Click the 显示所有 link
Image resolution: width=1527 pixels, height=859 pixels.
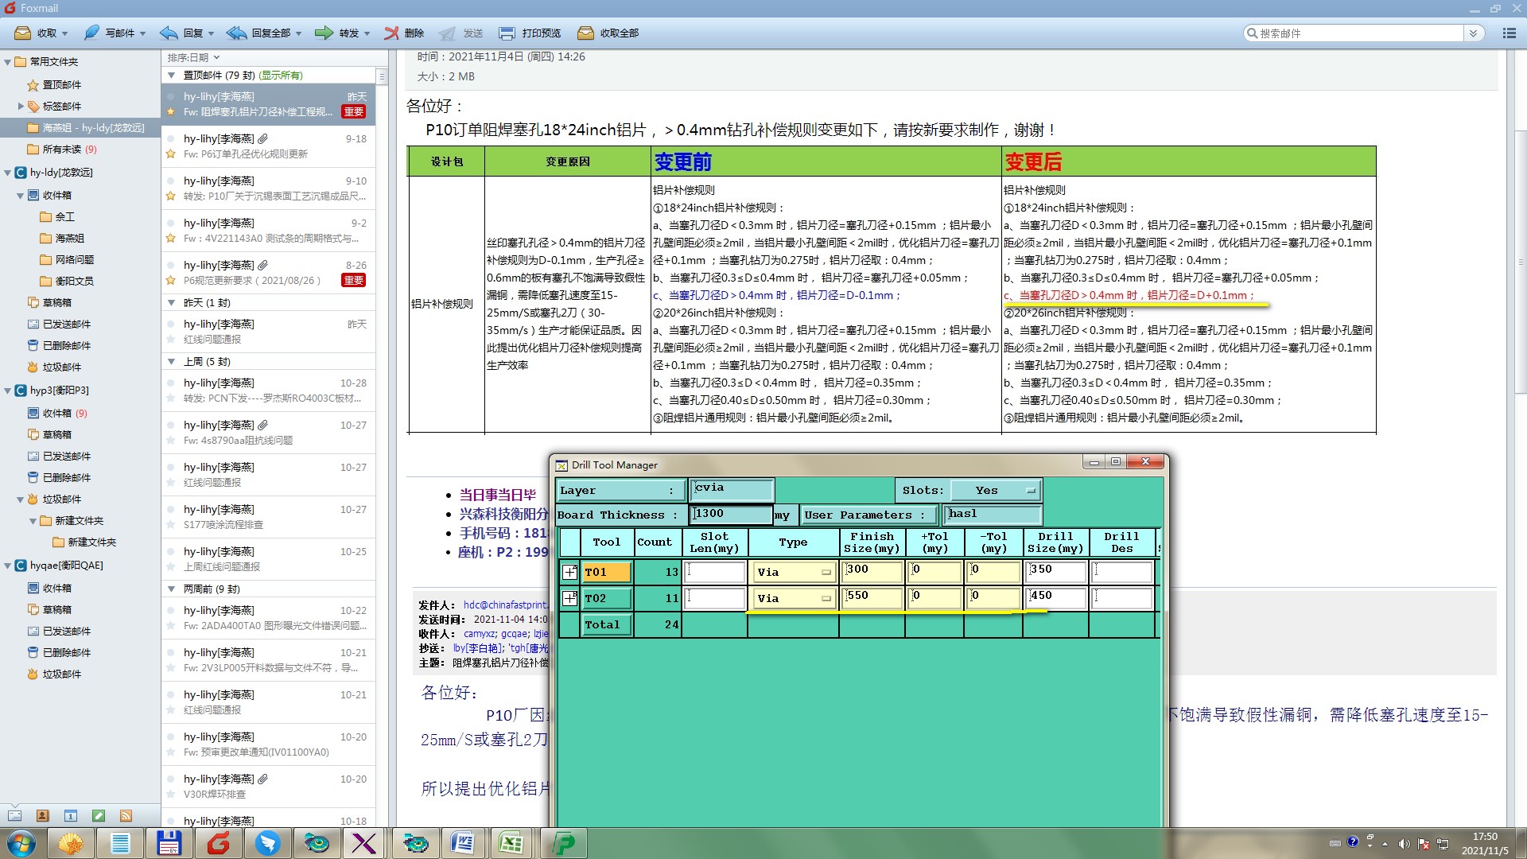(x=281, y=76)
